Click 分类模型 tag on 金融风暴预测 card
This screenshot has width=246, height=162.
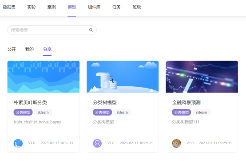tap(182, 112)
